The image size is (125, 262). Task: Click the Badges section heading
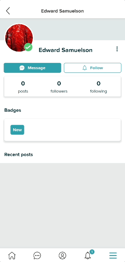(13, 110)
